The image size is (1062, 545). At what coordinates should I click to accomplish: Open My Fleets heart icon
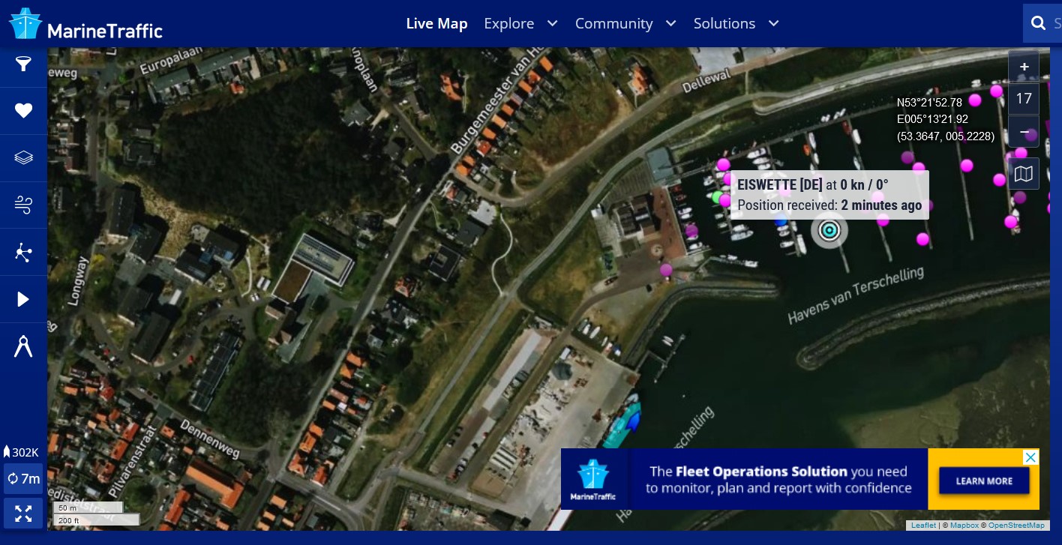pos(23,111)
